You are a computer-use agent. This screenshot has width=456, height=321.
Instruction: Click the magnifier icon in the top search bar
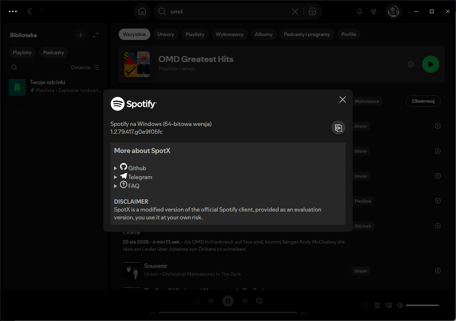pos(162,11)
